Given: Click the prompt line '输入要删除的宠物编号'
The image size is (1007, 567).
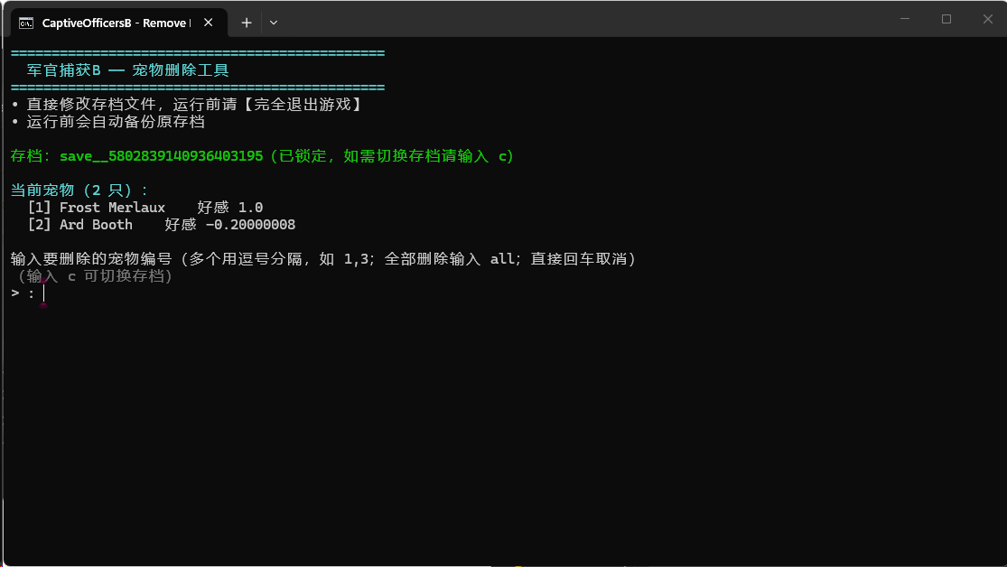Looking at the screenshot, I should (x=91, y=259).
